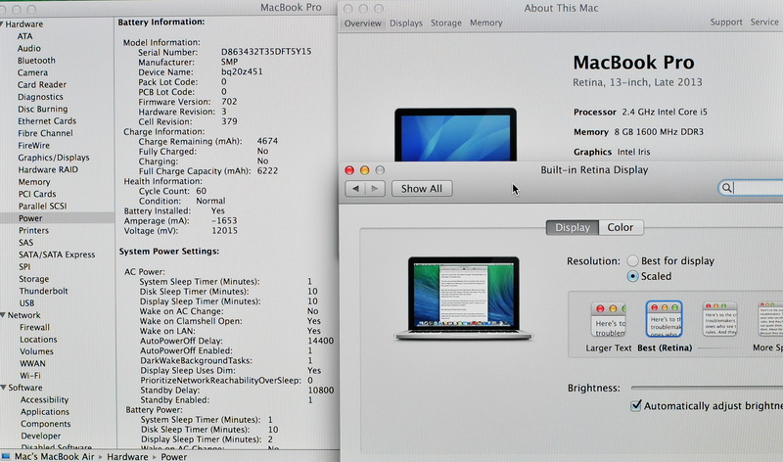Select Card Reader in the sidebar
Screen dimensions: 783x462
coord(42,84)
